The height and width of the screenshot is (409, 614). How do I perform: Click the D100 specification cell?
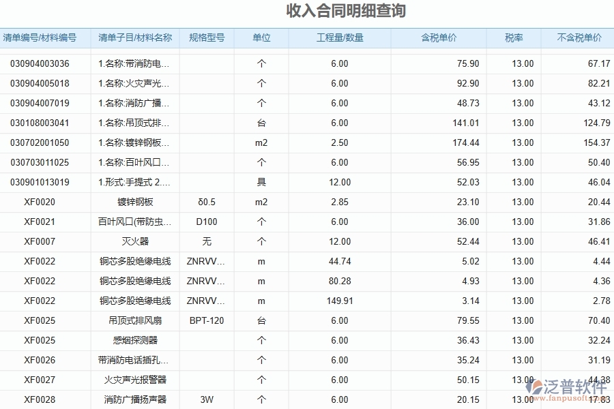(207, 222)
